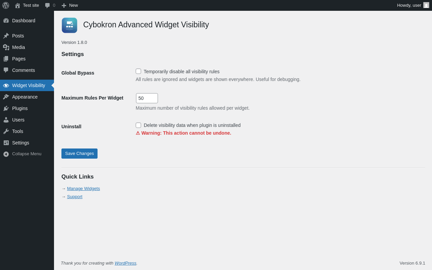Check delete visibility data on uninstall
Viewport: 432px width, 270px height.
pyautogui.click(x=138, y=125)
